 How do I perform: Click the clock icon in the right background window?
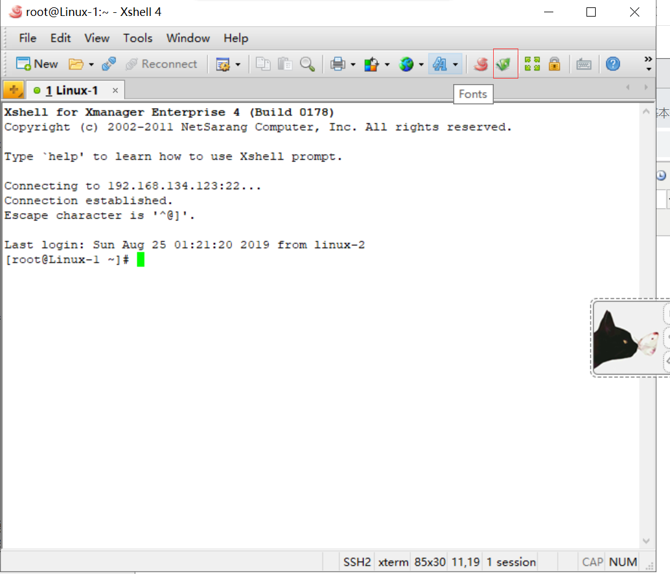(x=661, y=175)
